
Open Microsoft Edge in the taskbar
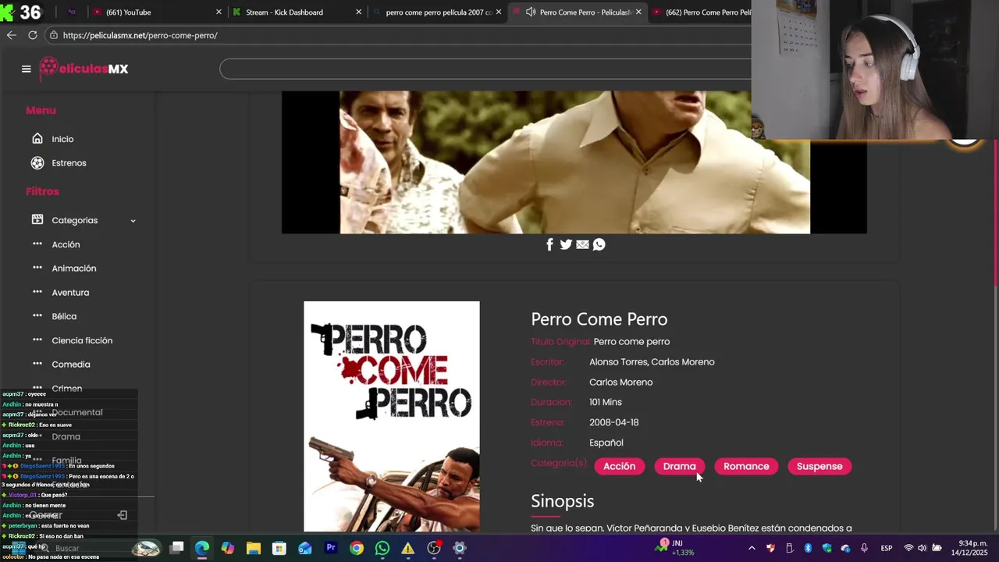click(x=202, y=548)
